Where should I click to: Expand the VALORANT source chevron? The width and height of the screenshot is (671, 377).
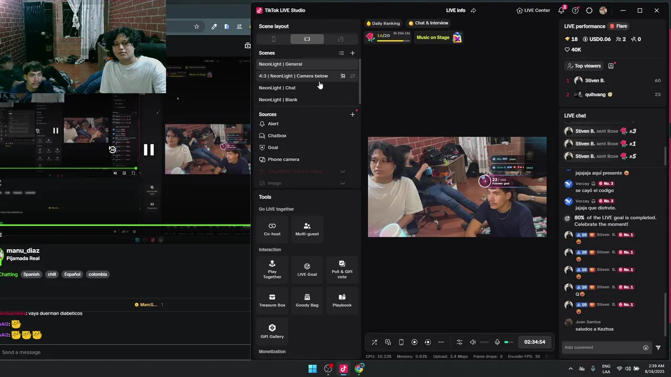click(x=343, y=171)
